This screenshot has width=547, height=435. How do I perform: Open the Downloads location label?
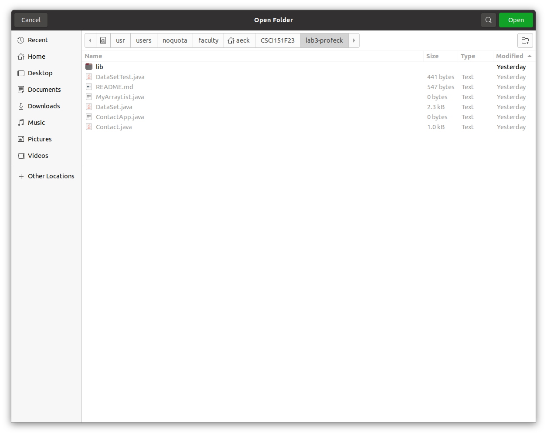point(44,106)
